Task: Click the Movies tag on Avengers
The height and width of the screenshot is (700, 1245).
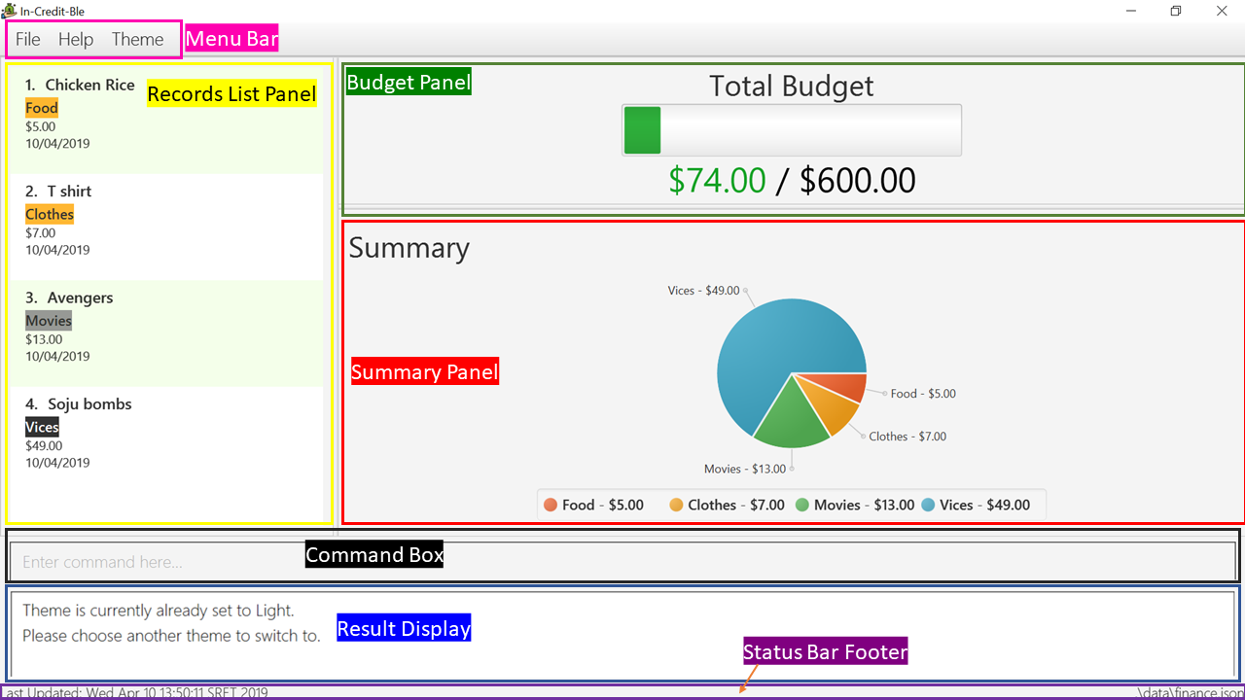Action: tap(49, 321)
